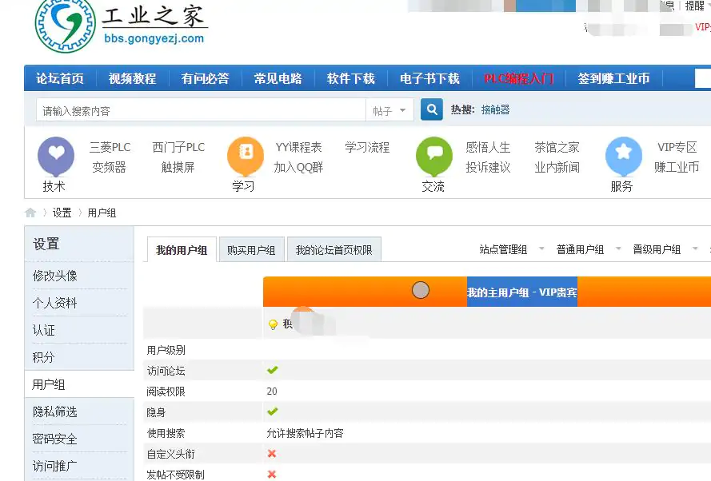Click the home icon in breadcrumb
Viewport: 711px width, 481px height.
(x=30, y=213)
